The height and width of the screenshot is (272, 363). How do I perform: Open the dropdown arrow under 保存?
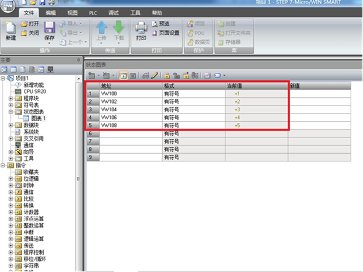point(49,43)
